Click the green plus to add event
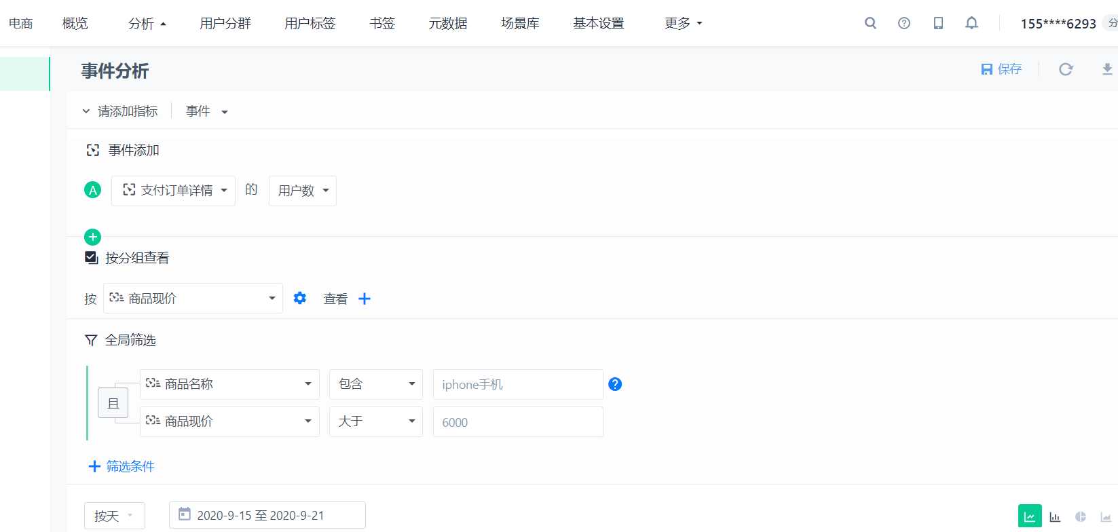 tap(92, 237)
